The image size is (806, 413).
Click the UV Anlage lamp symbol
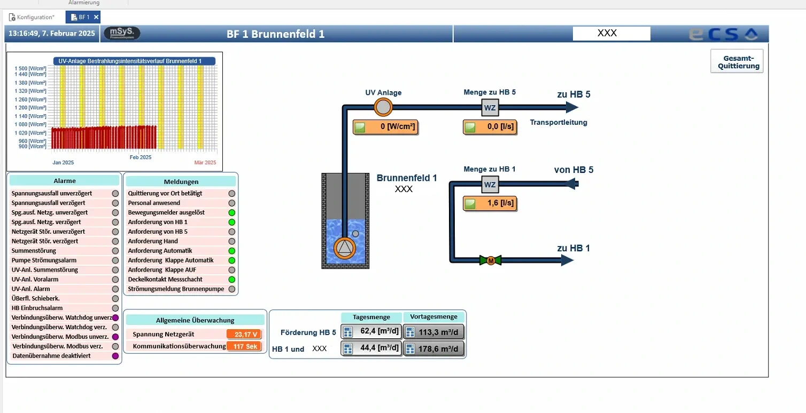pos(383,107)
